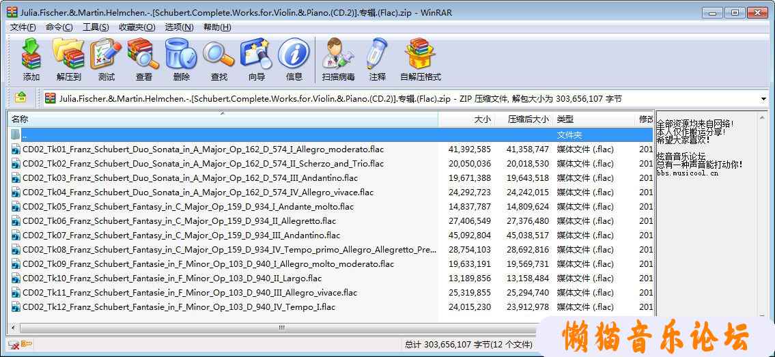
Task: Sort by the 大小 column header
Action: 466,119
